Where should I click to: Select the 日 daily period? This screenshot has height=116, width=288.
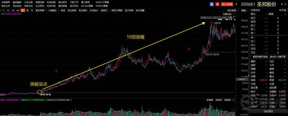pyautogui.click(x=22, y=10)
